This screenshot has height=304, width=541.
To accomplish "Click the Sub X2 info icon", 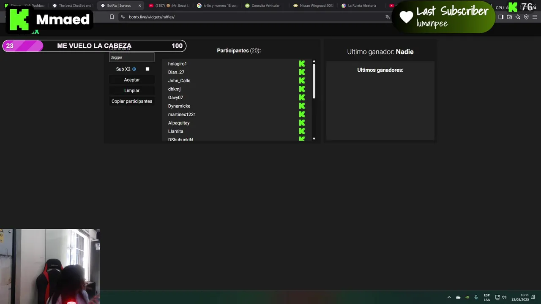I will [134, 69].
